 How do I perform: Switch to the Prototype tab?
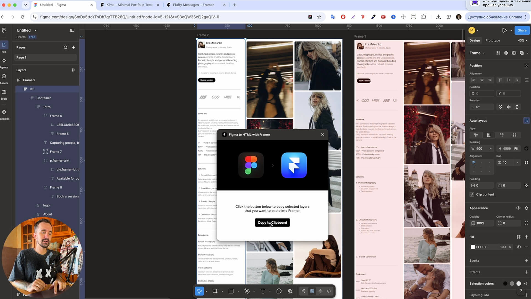pos(493,40)
